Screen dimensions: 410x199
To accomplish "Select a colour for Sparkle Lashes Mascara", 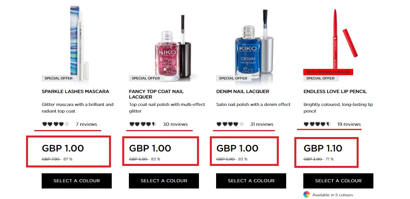I will click(x=77, y=181).
